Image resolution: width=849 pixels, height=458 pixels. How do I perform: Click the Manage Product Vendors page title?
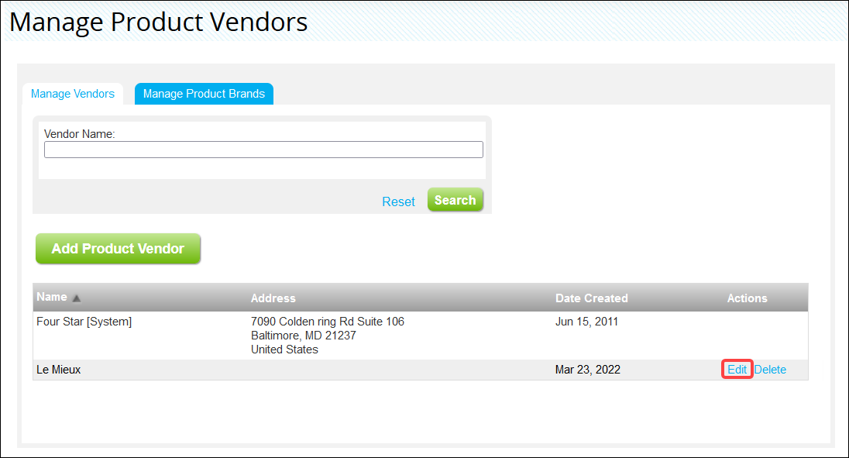point(158,21)
